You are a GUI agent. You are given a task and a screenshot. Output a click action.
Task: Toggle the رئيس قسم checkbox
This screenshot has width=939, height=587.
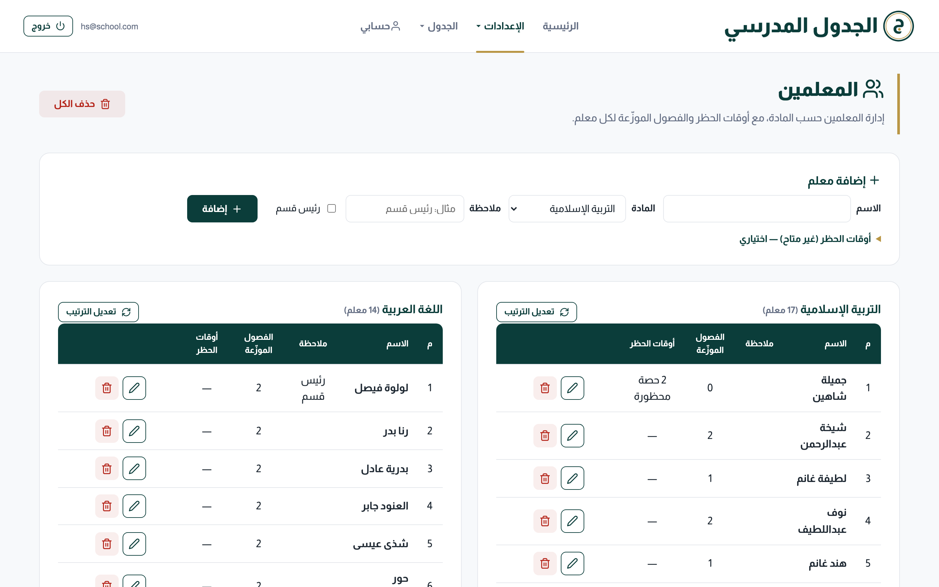[x=331, y=208]
